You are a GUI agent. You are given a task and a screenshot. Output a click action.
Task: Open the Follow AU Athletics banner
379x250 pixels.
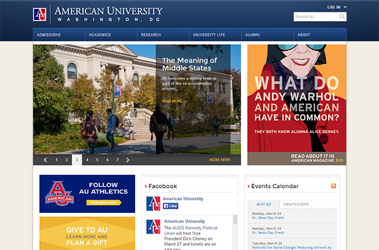click(87, 194)
